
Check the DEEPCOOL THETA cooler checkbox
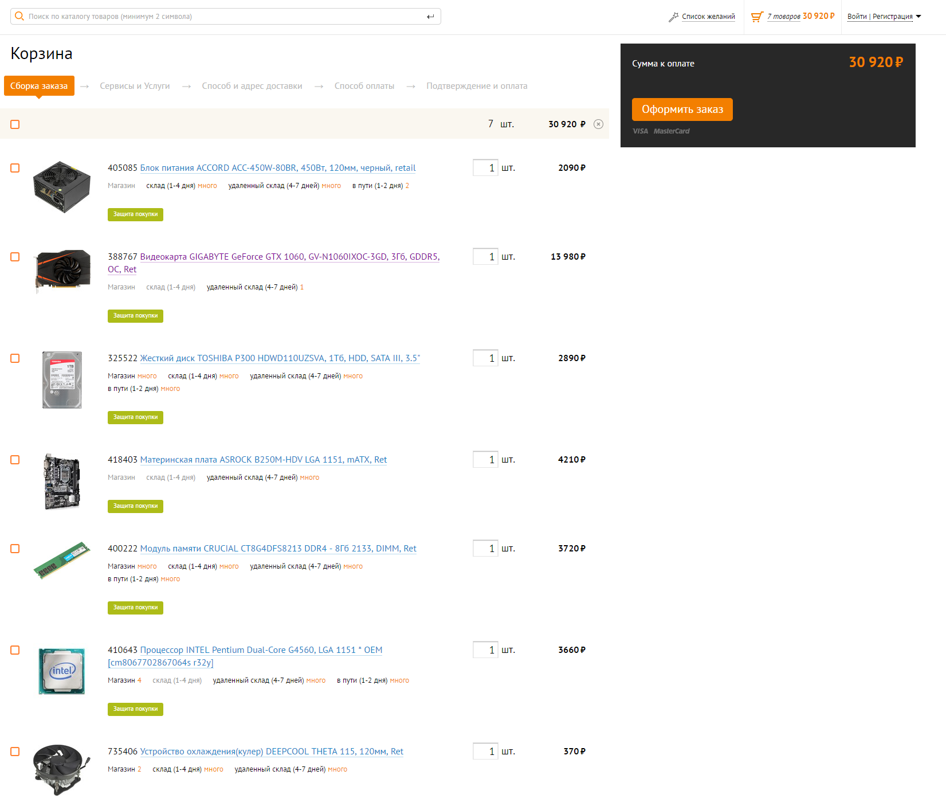point(15,752)
